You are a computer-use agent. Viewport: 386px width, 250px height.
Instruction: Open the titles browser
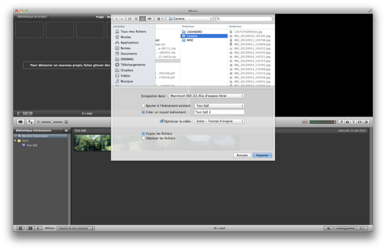[353, 122]
